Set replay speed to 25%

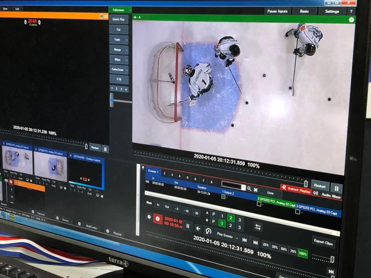point(266,244)
